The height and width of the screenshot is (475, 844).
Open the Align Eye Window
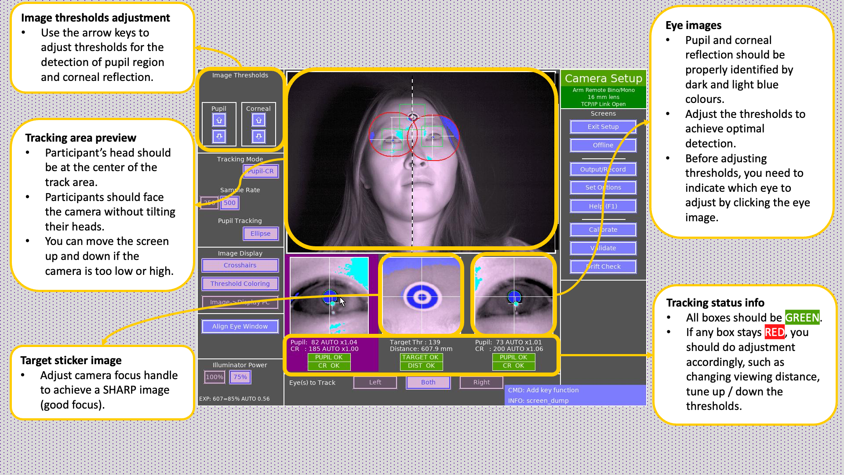pyautogui.click(x=240, y=326)
